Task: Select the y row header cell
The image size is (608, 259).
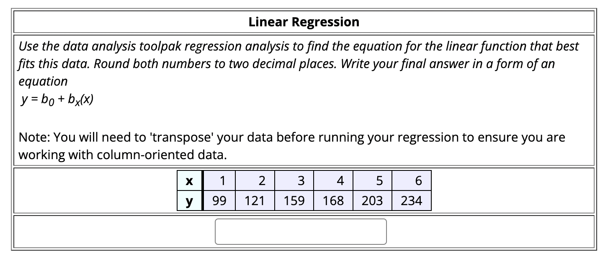Action: click(x=189, y=201)
